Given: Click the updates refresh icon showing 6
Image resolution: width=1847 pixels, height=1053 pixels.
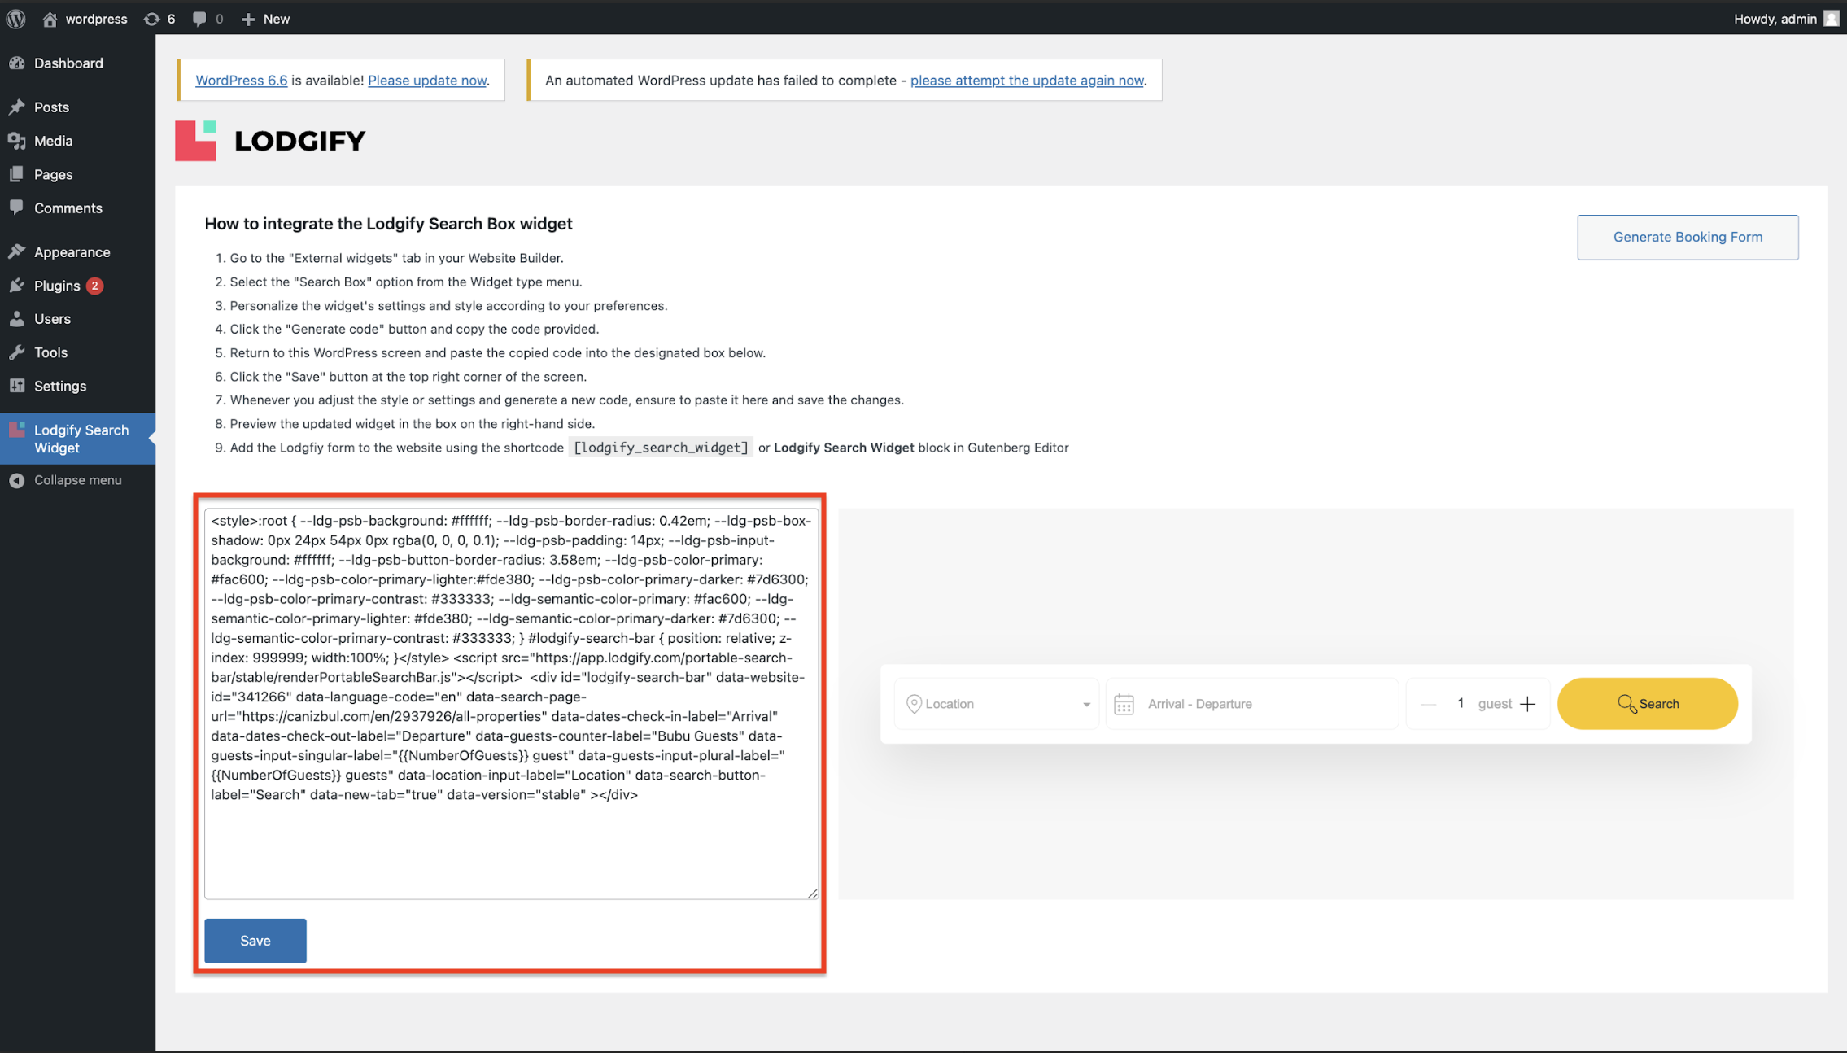Looking at the screenshot, I should 151,18.
